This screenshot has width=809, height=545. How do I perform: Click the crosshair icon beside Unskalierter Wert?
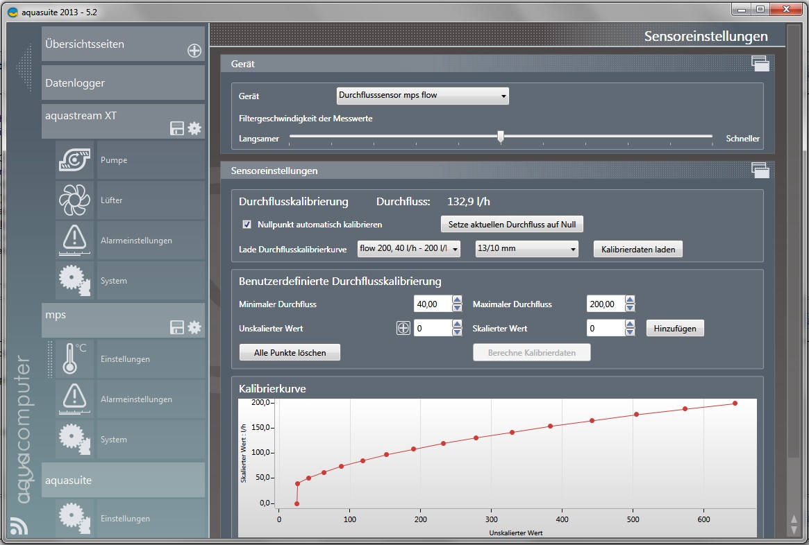click(x=403, y=329)
